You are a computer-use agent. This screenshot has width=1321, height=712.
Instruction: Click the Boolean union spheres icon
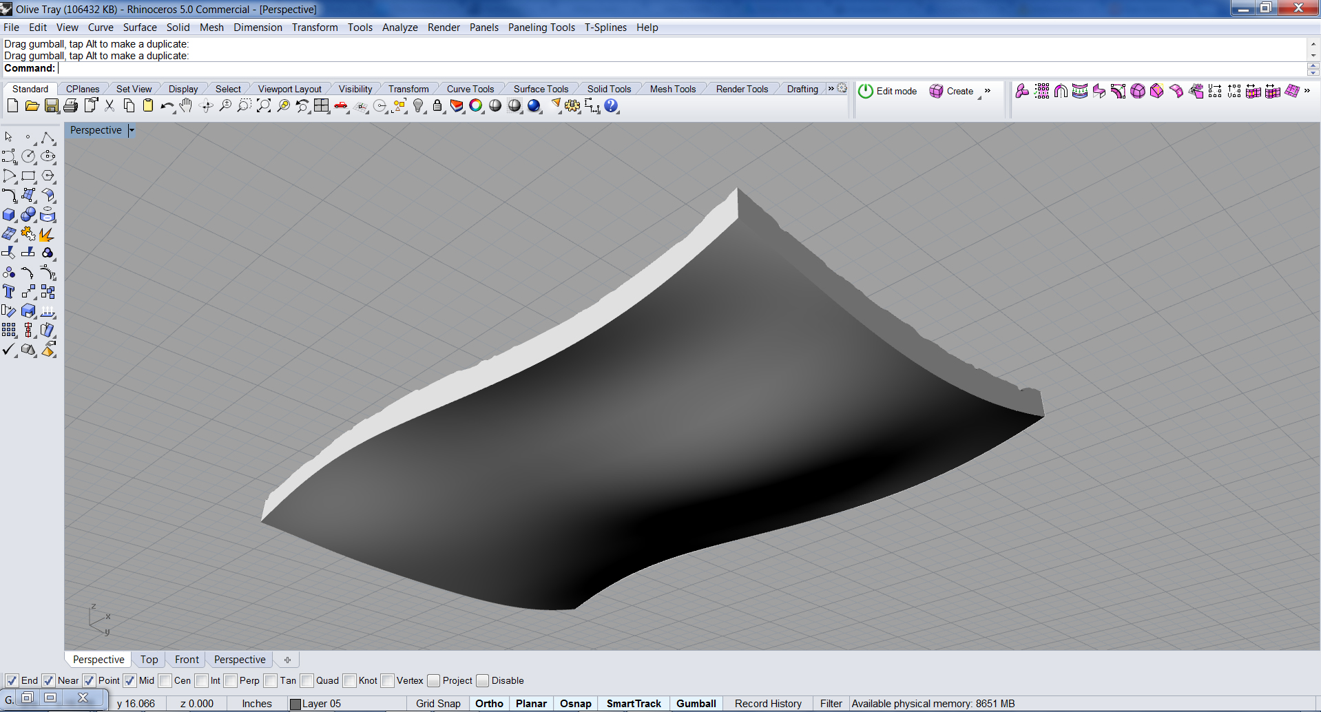28,215
